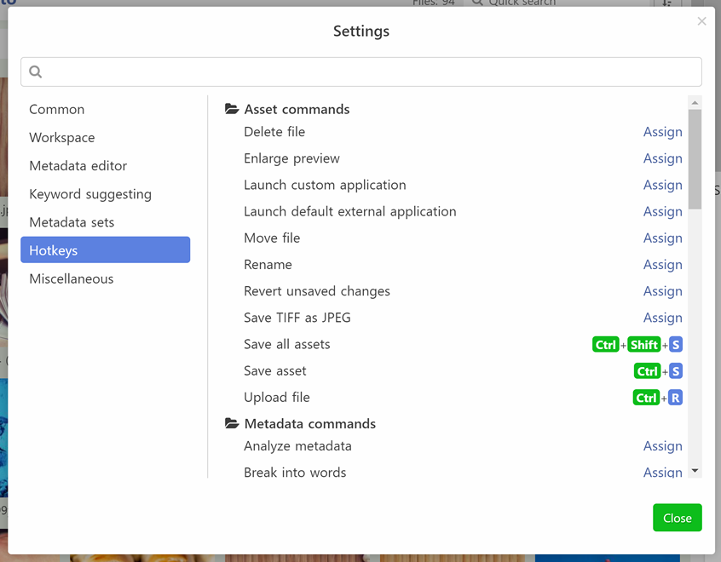Viewport: 721px width, 562px height.
Task: Click the hotkeys list scrollbar thumb
Action: [x=695, y=159]
